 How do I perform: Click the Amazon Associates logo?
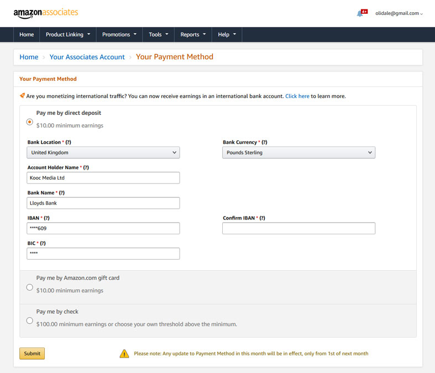[46, 13]
